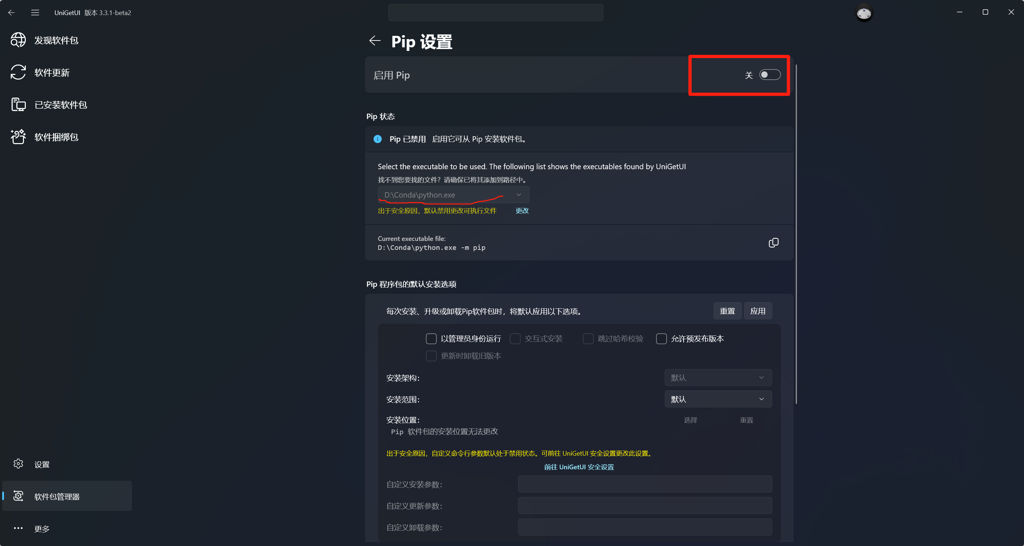Image resolution: width=1024 pixels, height=546 pixels.
Task: Open the 安装架构 dropdown
Action: tap(718, 378)
